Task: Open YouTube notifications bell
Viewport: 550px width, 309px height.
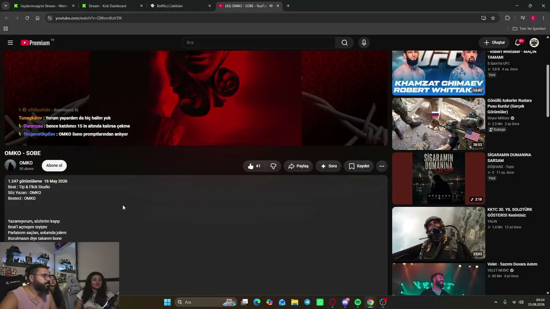Action: (518, 42)
